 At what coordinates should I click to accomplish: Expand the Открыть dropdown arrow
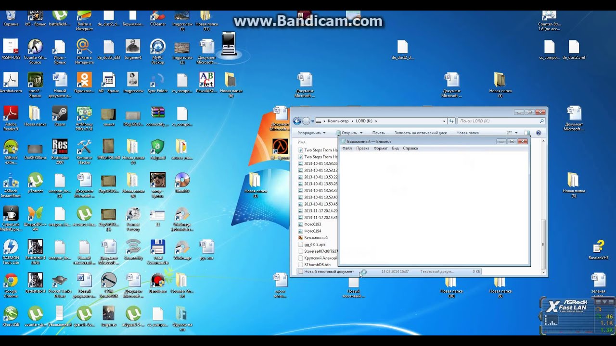pos(361,133)
